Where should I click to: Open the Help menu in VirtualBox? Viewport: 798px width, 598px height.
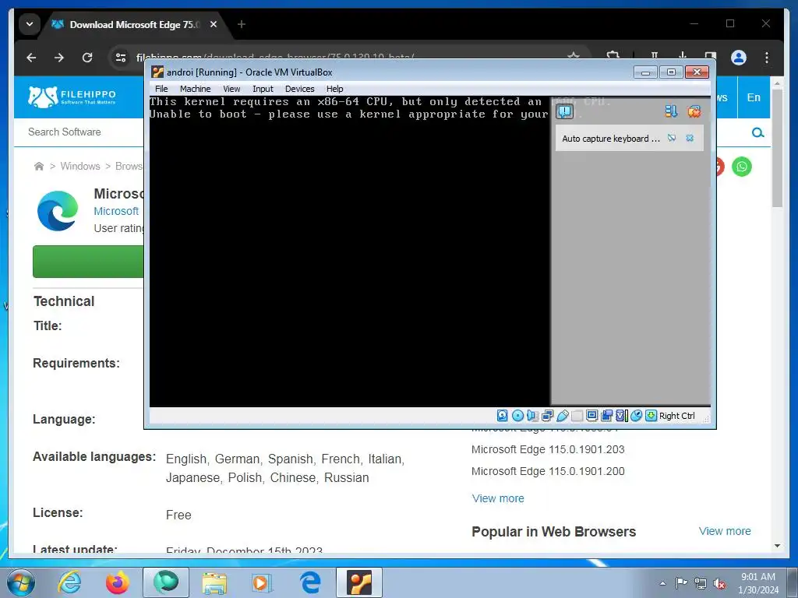coord(334,89)
